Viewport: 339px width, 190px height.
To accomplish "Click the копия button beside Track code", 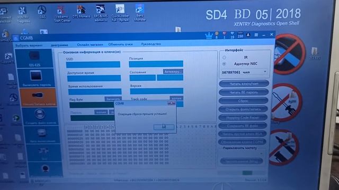I will click(x=176, y=99).
